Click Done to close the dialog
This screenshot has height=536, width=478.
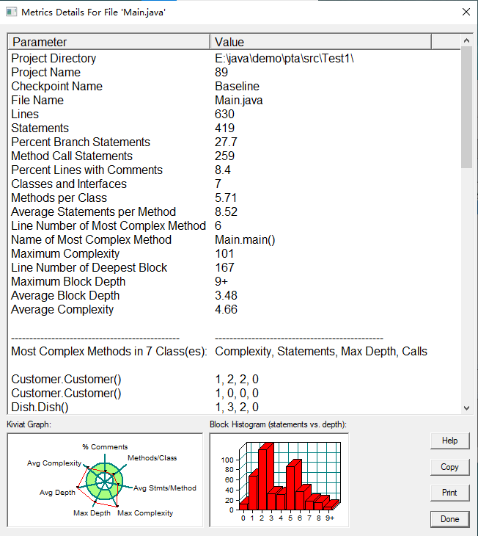click(449, 519)
